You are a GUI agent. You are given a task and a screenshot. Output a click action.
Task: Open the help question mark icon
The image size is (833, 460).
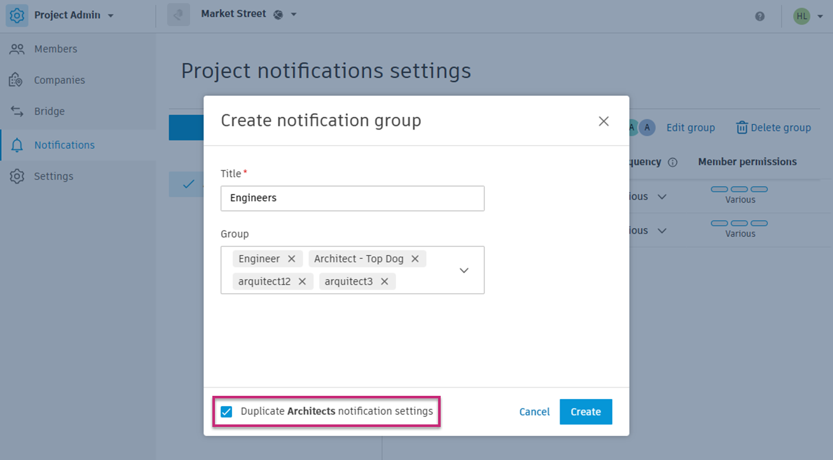759,16
